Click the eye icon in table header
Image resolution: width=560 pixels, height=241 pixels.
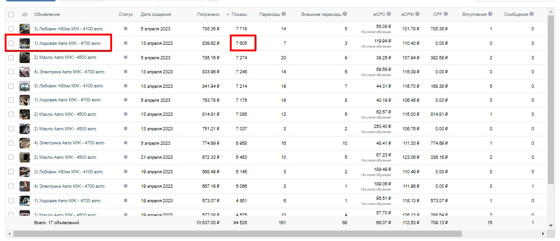click(25, 14)
